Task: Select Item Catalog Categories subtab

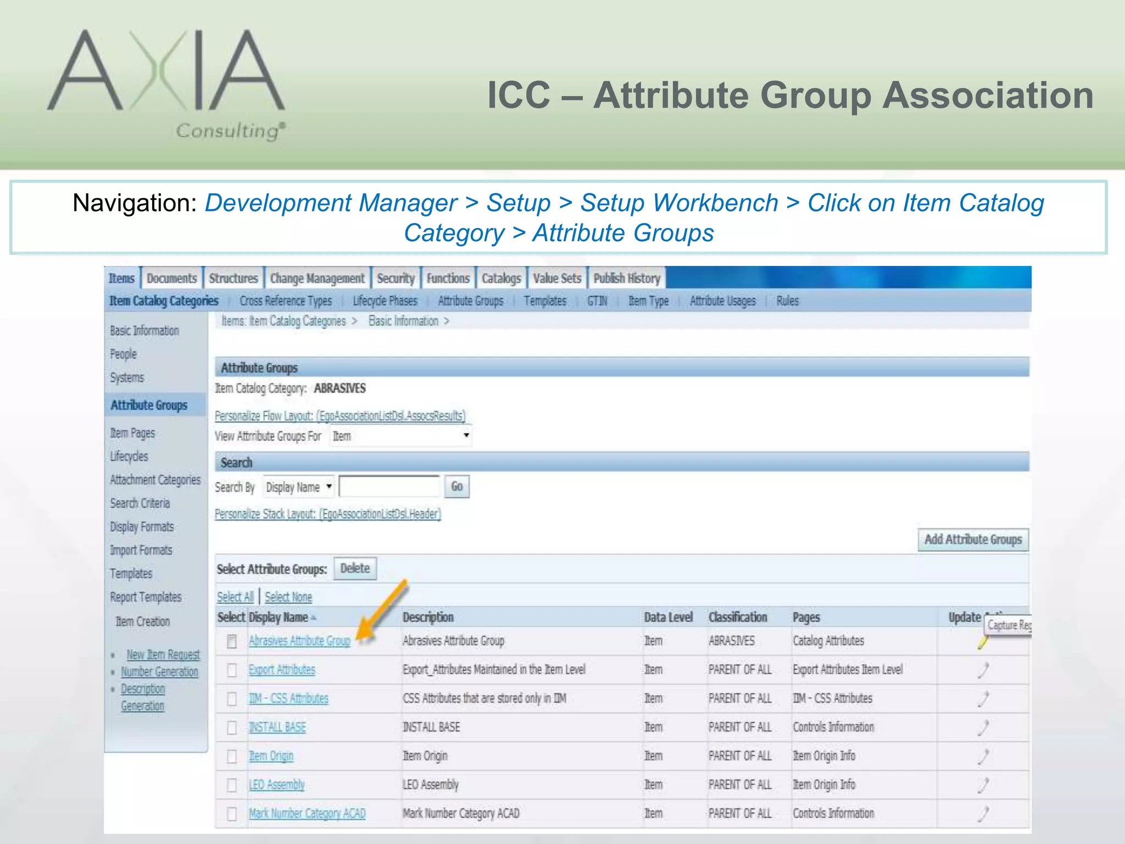Action: point(164,301)
